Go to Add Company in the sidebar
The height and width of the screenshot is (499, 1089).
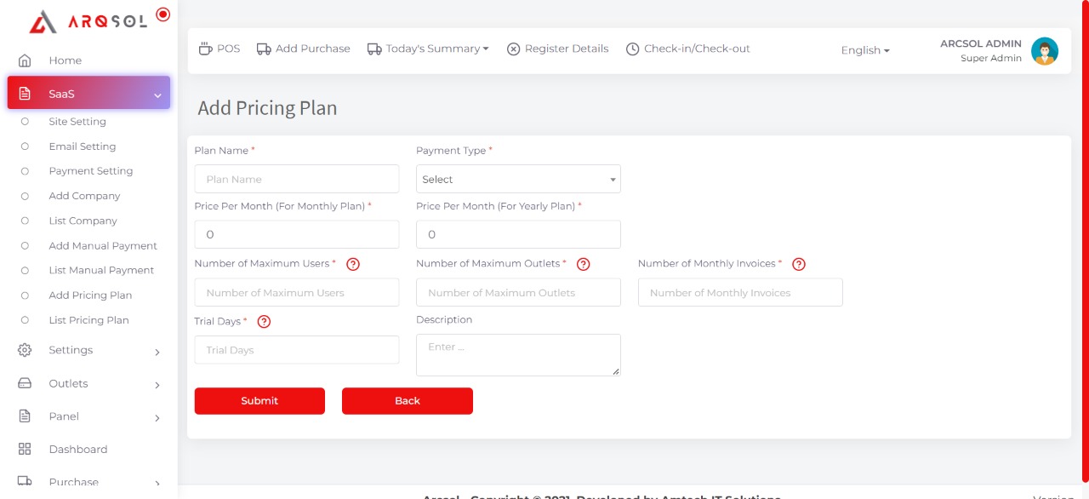84,196
